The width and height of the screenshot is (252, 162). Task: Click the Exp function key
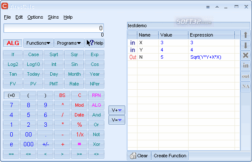pyautogui.click(x=94, y=54)
